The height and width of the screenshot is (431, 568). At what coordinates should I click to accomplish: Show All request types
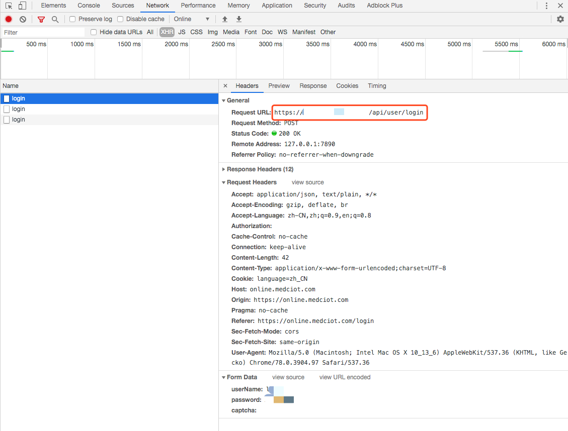(x=150, y=32)
